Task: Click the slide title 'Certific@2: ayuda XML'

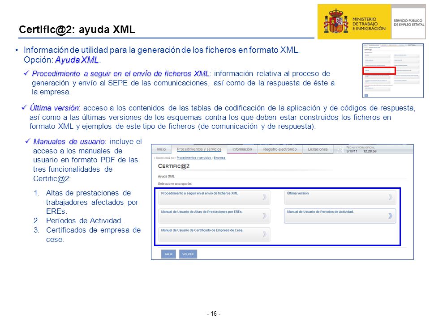Action: click(77, 30)
